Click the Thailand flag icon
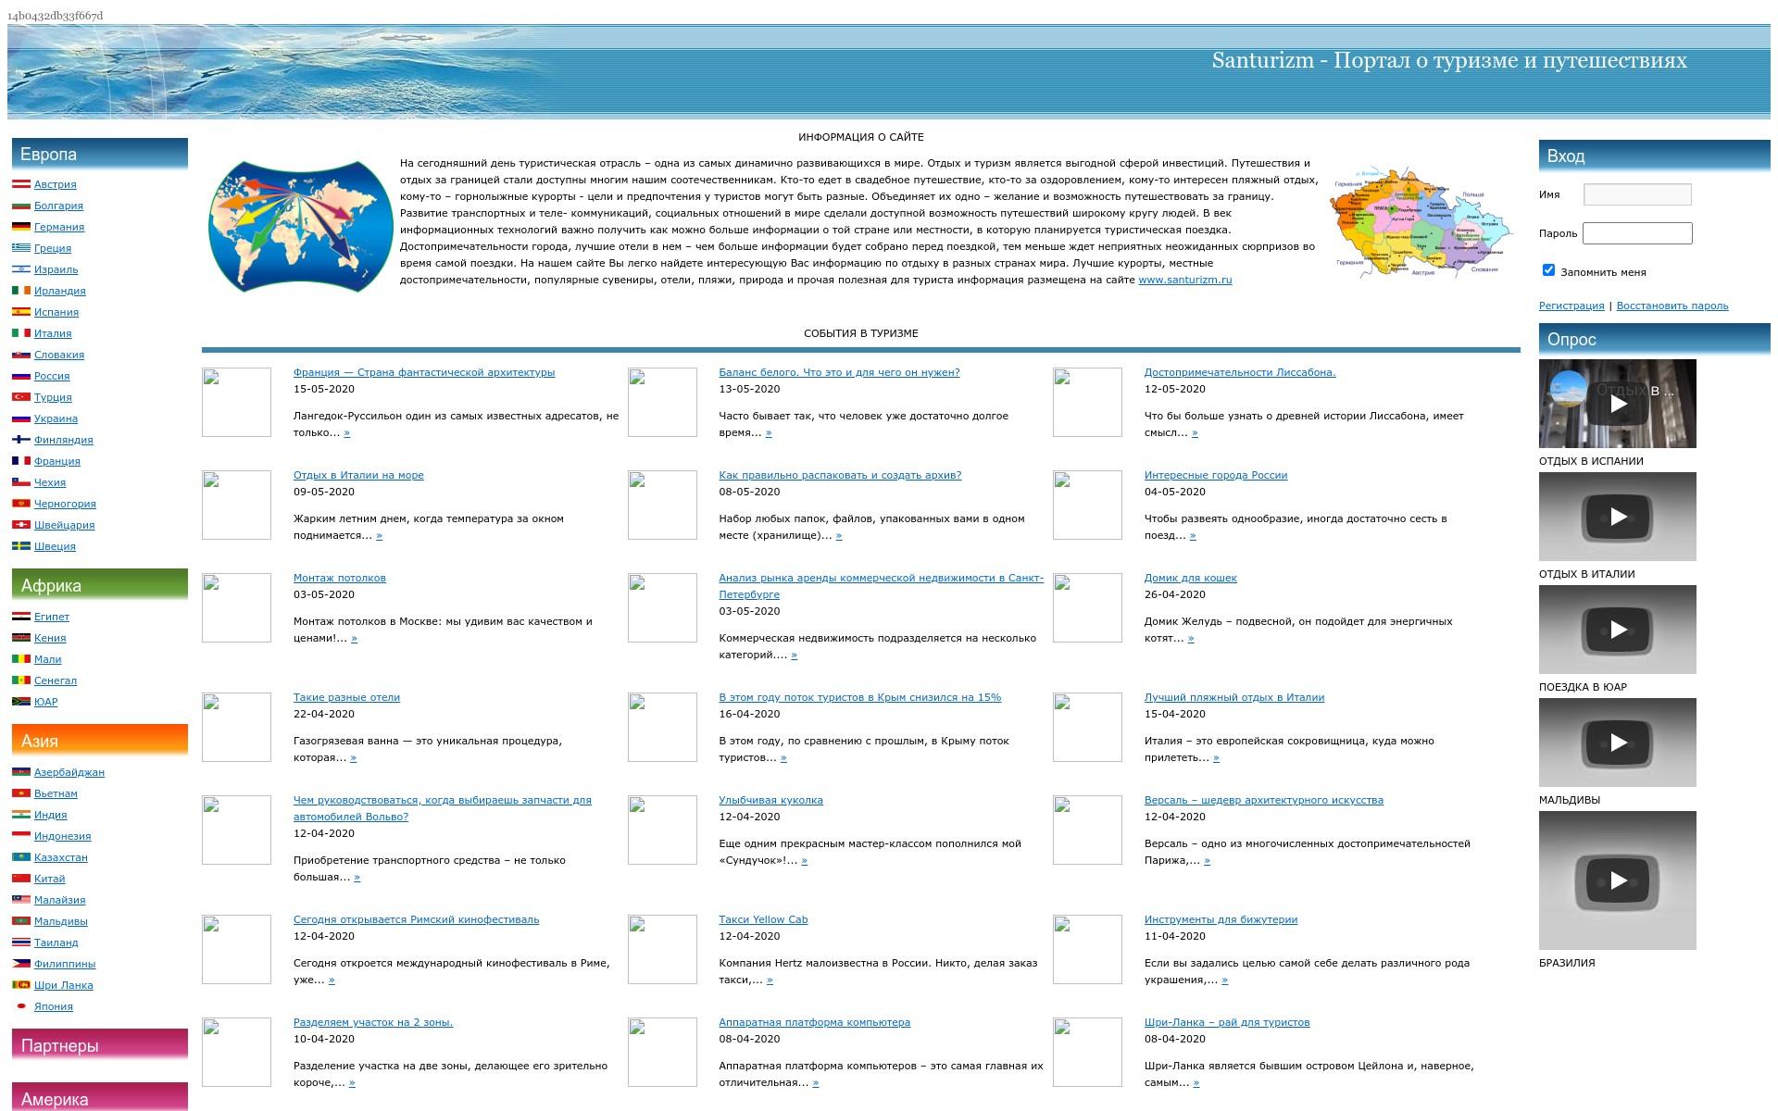This screenshot has height=1111, width=1778. pos(20,942)
